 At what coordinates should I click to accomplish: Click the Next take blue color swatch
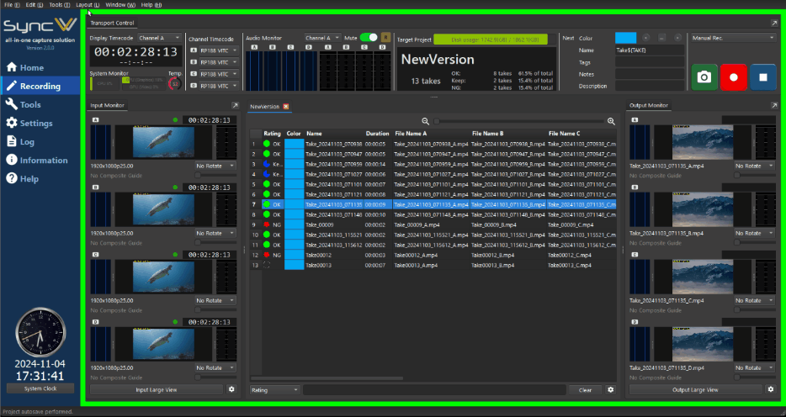tap(625, 38)
